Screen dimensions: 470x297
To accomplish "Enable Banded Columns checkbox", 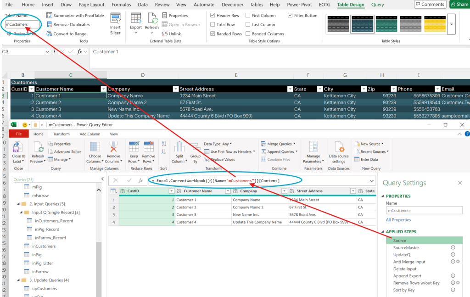I will point(248,34).
